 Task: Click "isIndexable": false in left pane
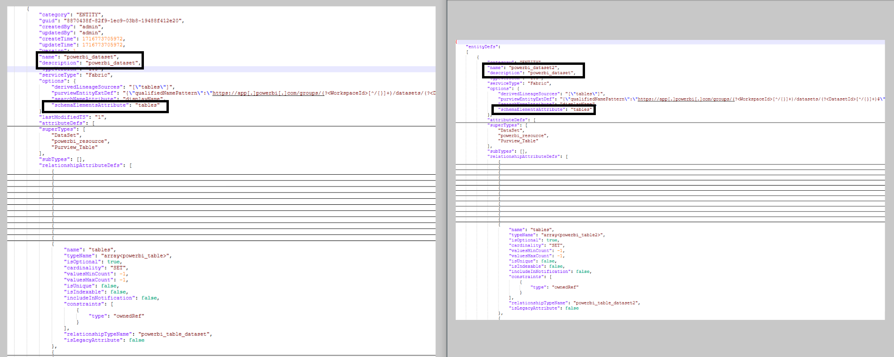pyautogui.click(x=96, y=292)
